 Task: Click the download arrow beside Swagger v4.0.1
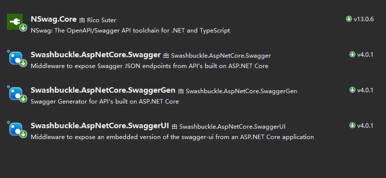tap(352, 55)
